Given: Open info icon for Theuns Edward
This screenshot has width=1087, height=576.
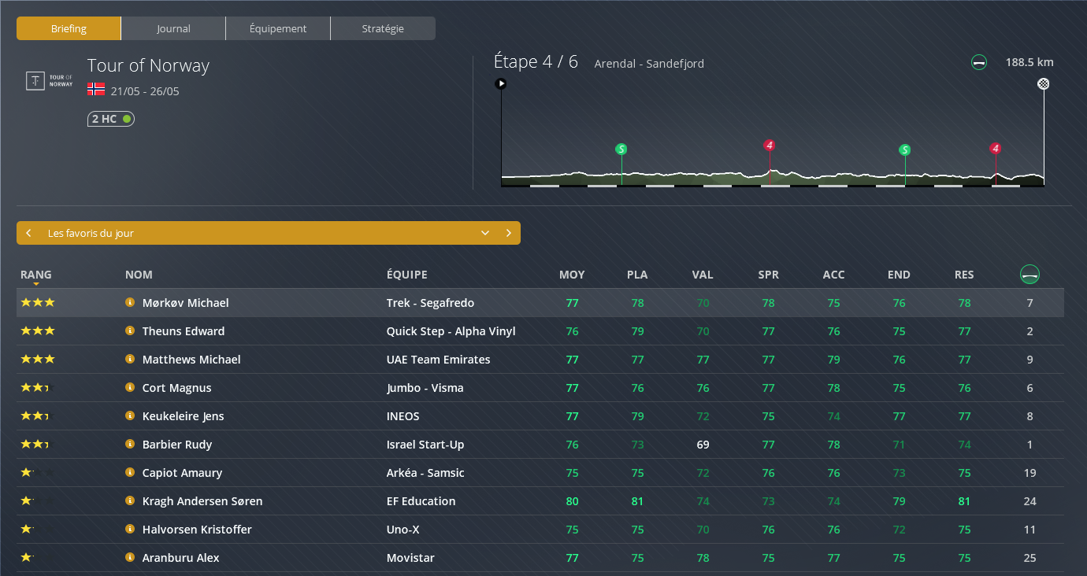Looking at the screenshot, I should pos(130,330).
